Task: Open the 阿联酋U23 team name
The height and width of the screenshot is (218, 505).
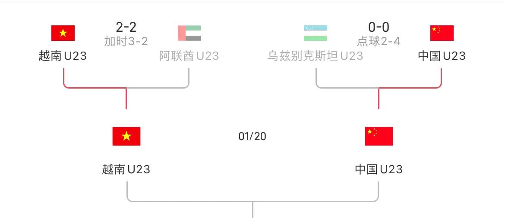Action: 189,56
